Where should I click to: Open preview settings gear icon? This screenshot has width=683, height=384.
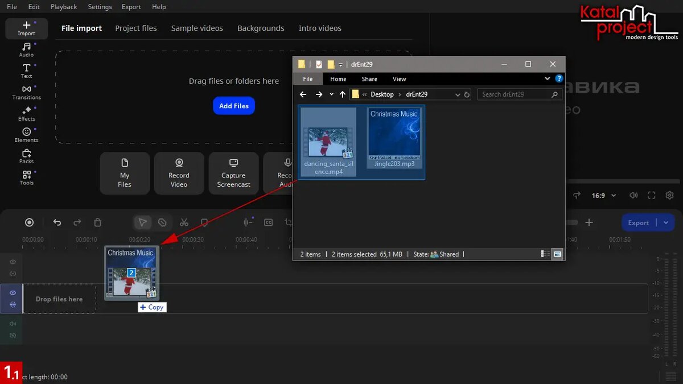point(670,195)
